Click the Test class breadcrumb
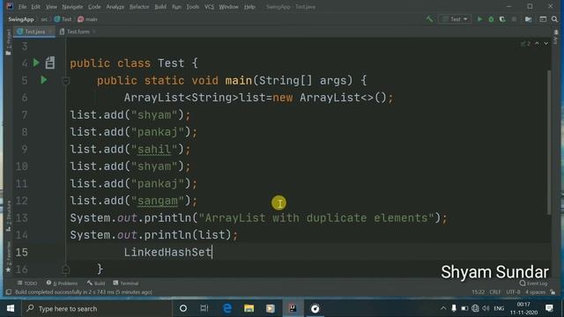This screenshot has width=564, height=317. pyautogui.click(x=63, y=19)
